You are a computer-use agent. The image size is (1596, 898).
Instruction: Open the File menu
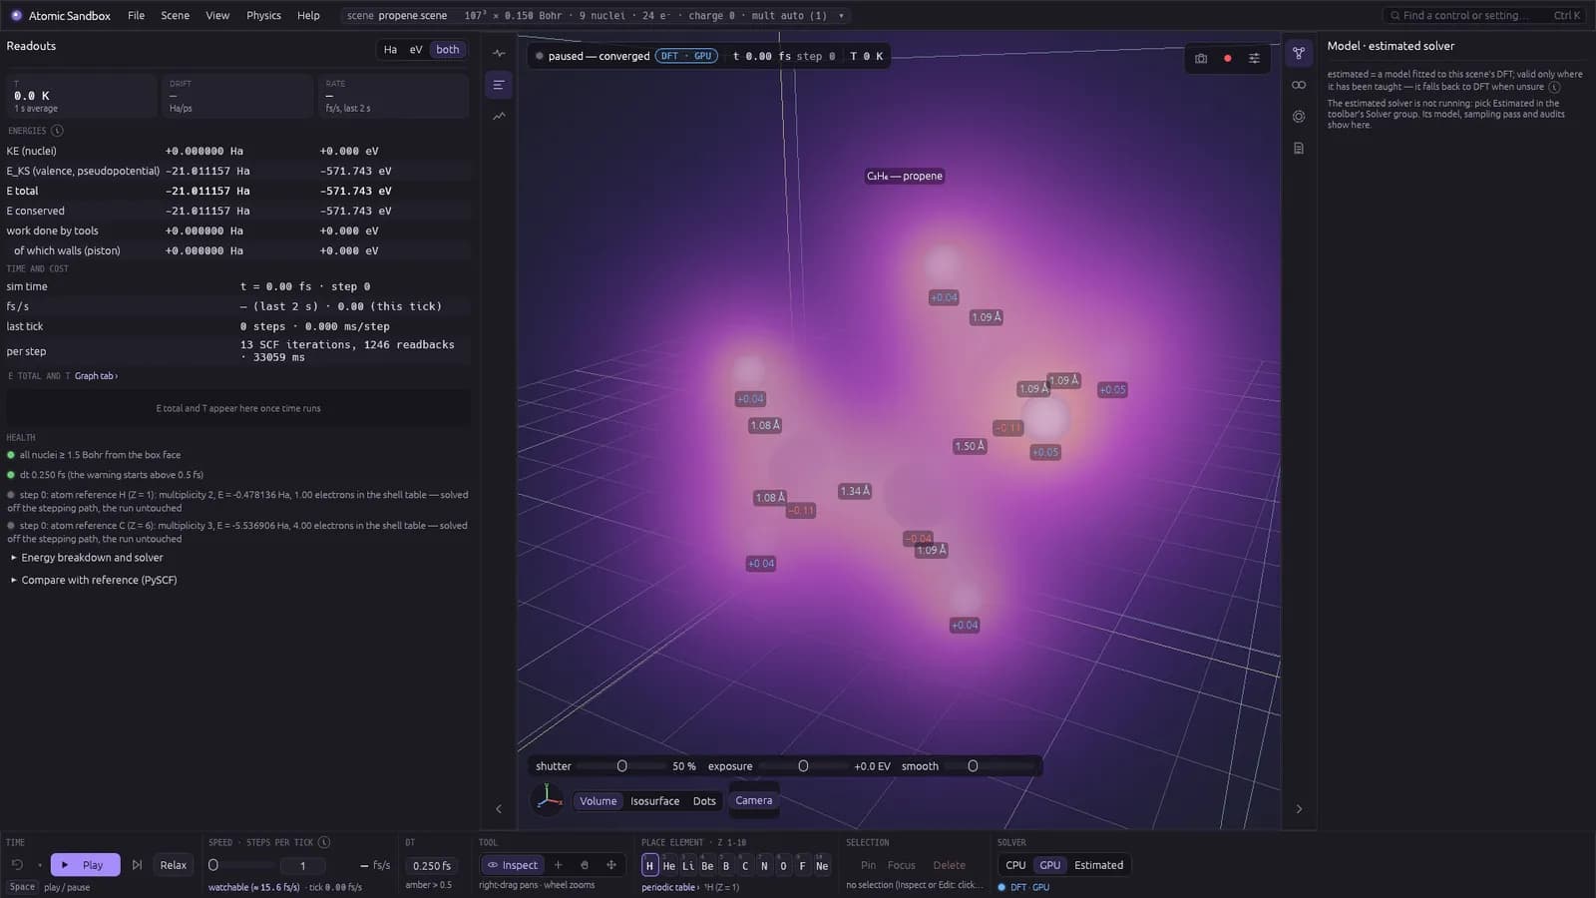137,16
